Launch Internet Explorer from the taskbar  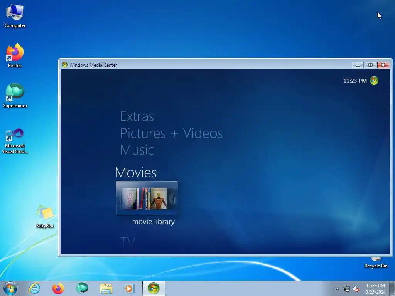34,288
